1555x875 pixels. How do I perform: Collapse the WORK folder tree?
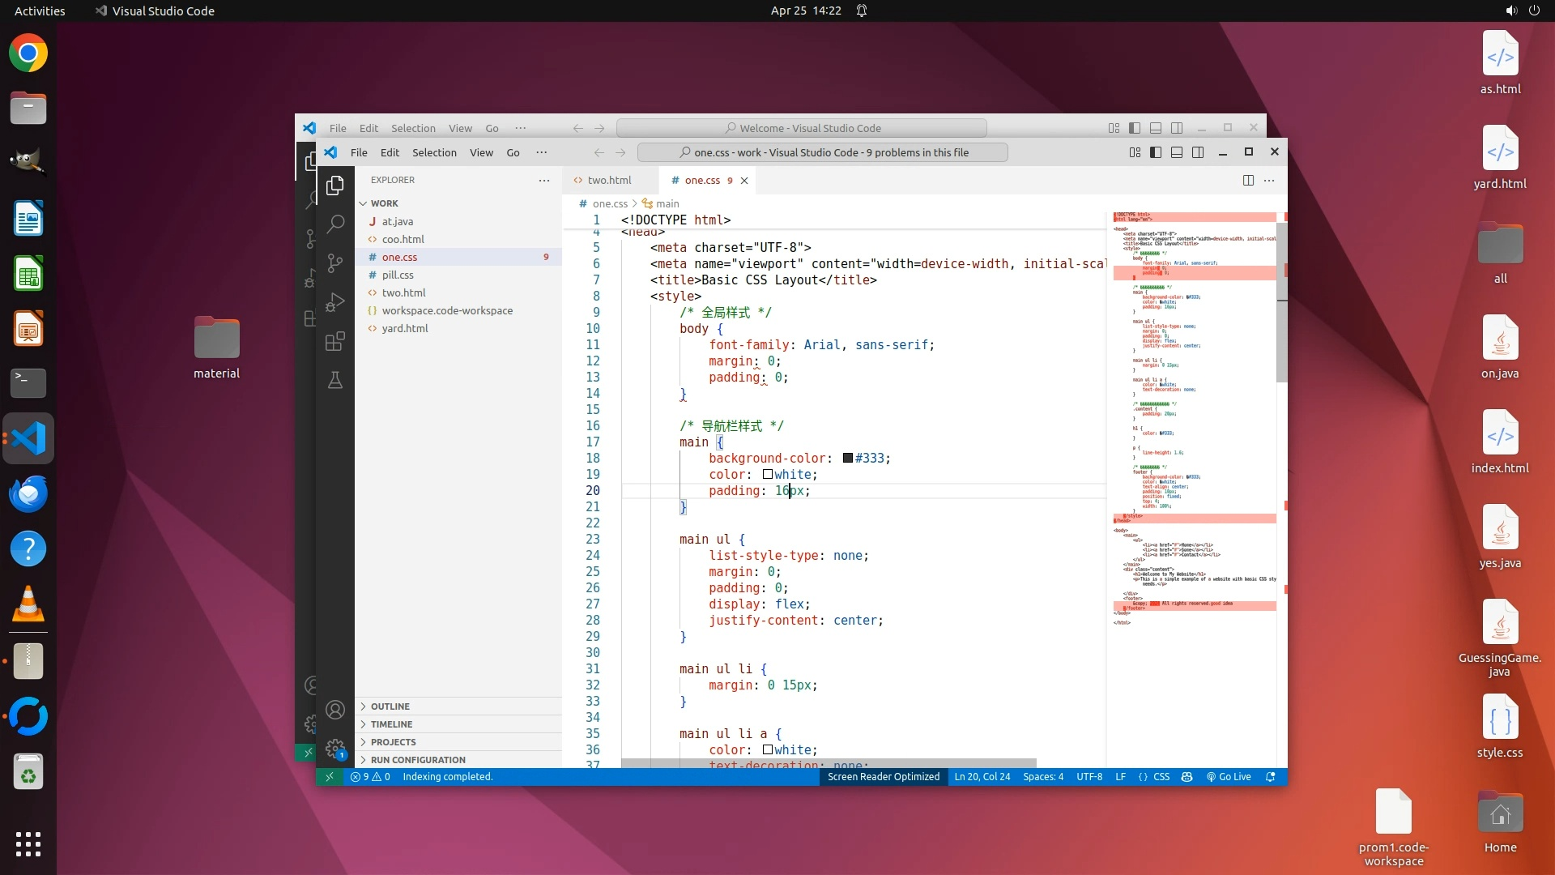384,203
